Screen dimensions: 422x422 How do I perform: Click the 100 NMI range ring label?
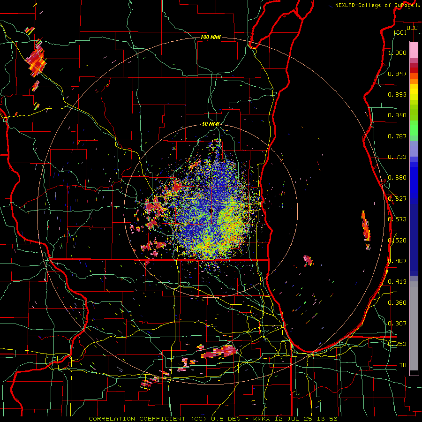click(x=211, y=37)
